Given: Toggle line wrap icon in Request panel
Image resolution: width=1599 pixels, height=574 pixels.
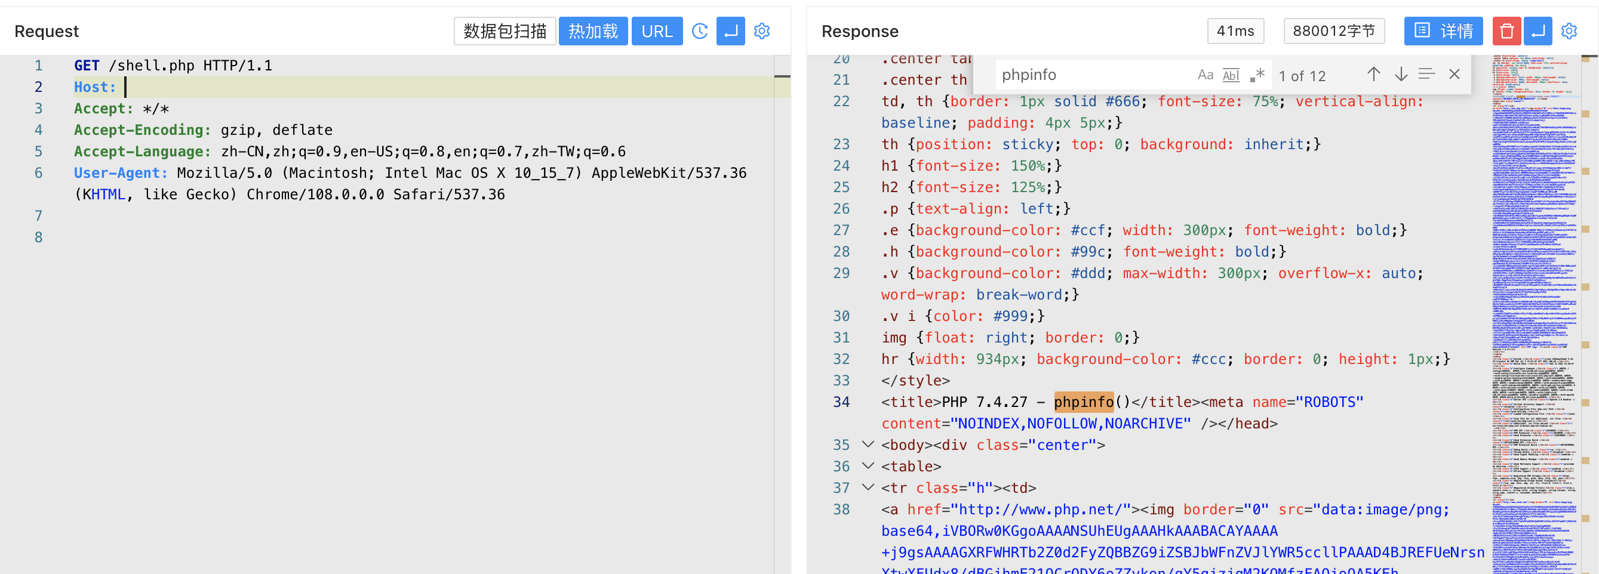Looking at the screenshot, I should tap(731, 31).
